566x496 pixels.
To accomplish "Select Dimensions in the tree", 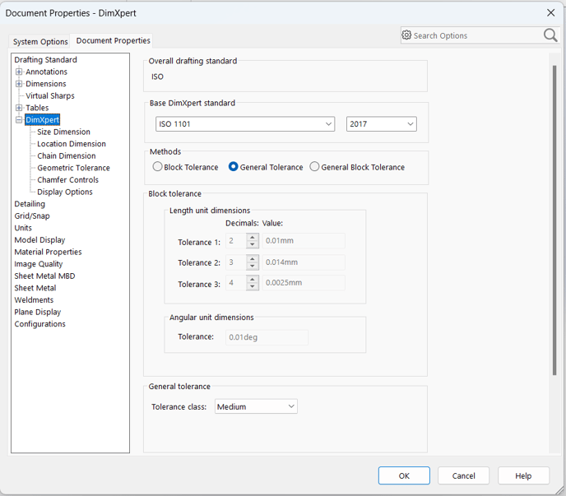I will tap(46, 84).
